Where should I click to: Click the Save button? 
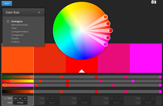(x=7, y=4)
